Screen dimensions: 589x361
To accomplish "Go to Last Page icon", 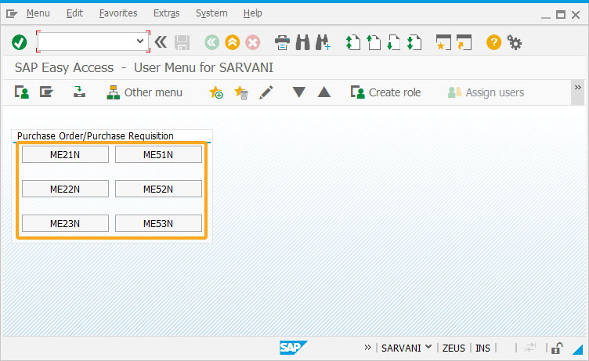I will (x=414, y=42).
